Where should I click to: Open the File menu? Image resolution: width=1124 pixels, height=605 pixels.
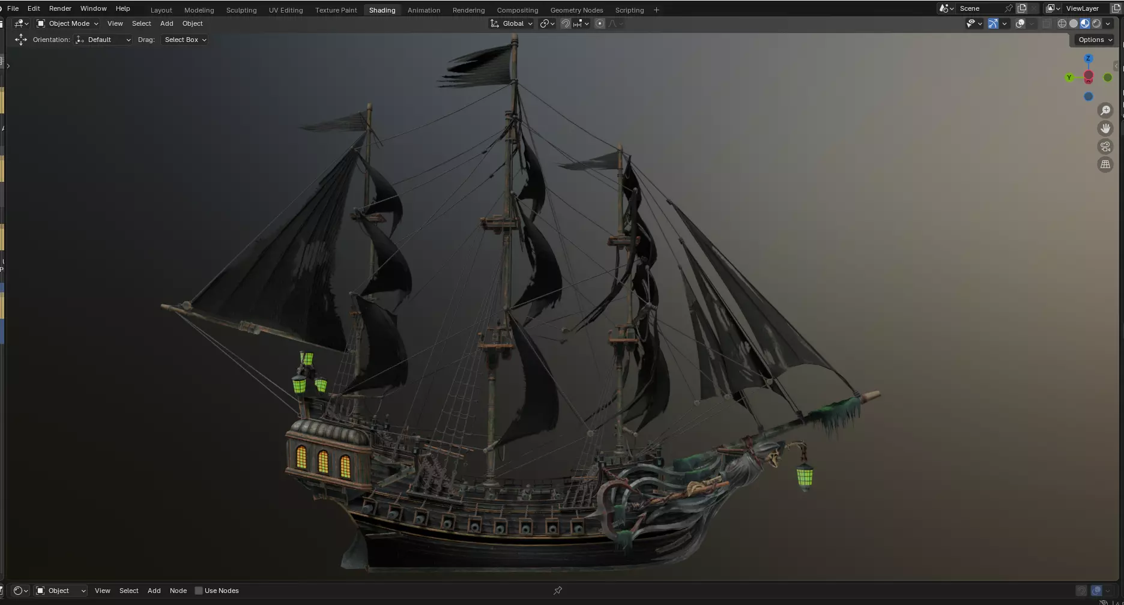(x=13, y=8)
